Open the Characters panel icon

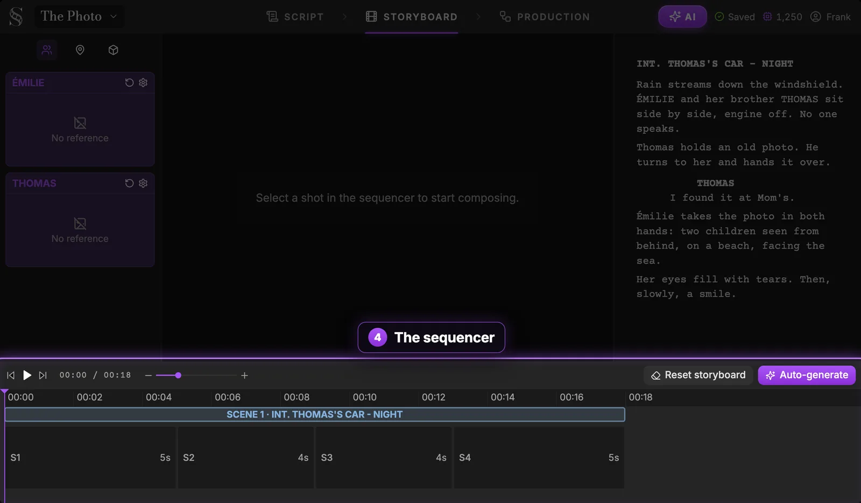47,50
